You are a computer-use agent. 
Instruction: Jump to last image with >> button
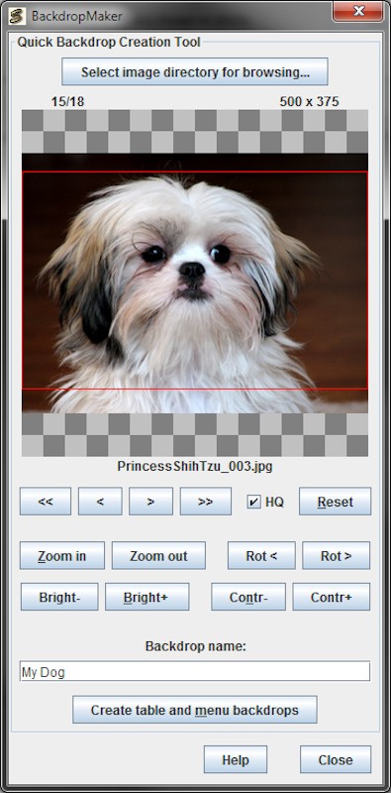click(206, 502)
